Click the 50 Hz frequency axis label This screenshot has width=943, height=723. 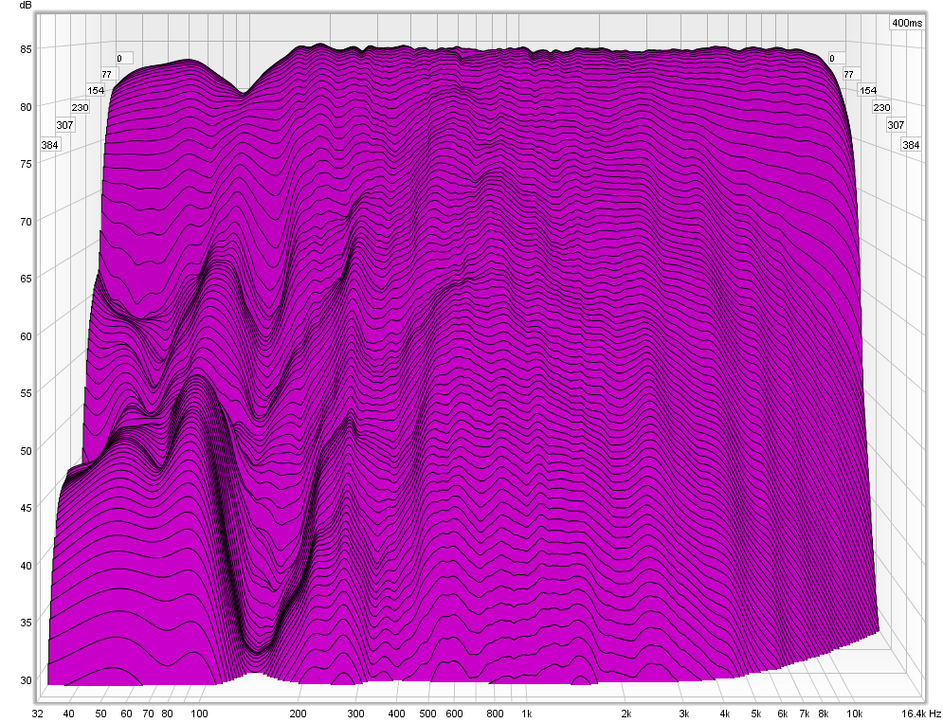click(x=100, y=714)
